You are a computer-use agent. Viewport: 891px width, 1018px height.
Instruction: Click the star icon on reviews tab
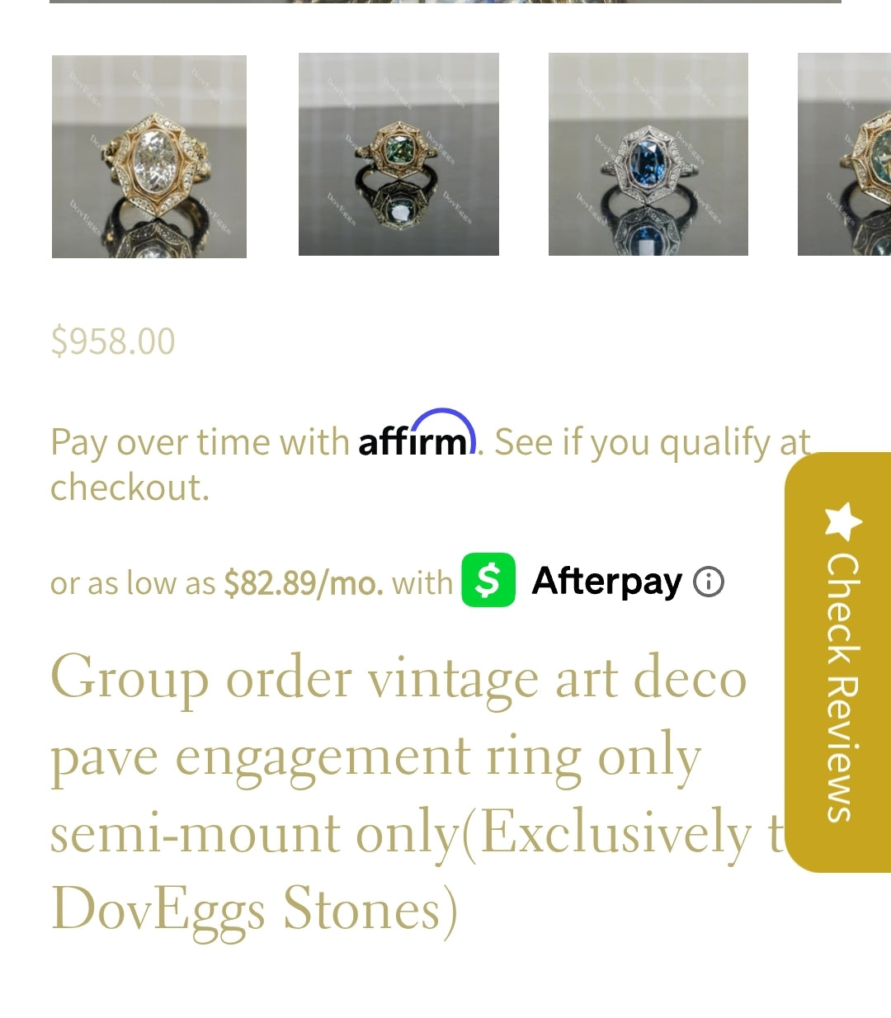click(843, 521)
